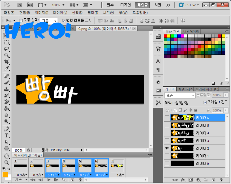Screen dimensions: 231x184
Task: Show layer 6 visibility box
Action: pyautogui.click(x=167, y=118)
